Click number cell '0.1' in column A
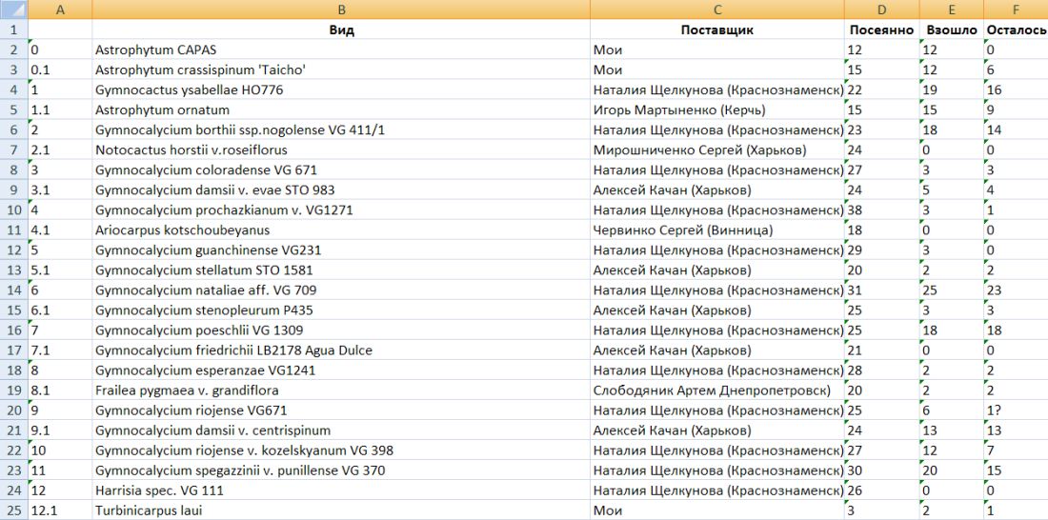1048x520 pixels. click(x=60, y=70)
